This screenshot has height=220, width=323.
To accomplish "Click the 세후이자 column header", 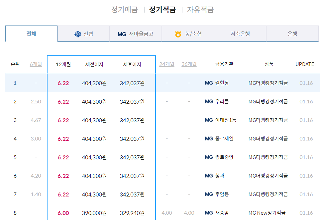I will [132, 64].
